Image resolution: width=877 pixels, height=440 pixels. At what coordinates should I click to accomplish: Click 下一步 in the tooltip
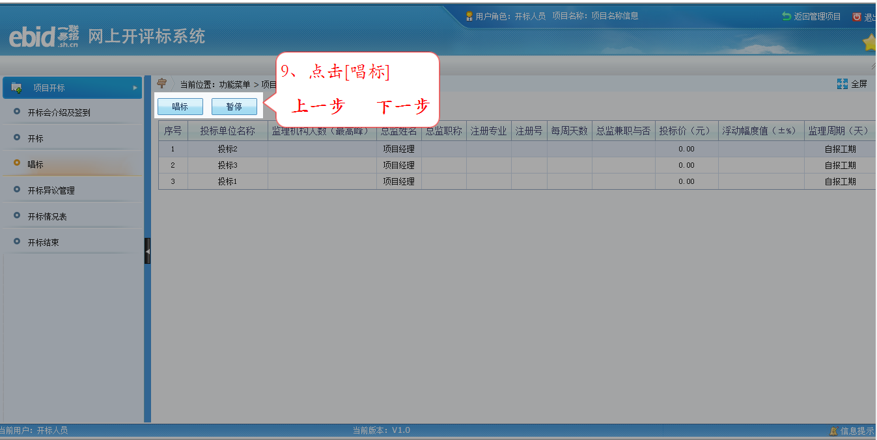pos(403,107)
